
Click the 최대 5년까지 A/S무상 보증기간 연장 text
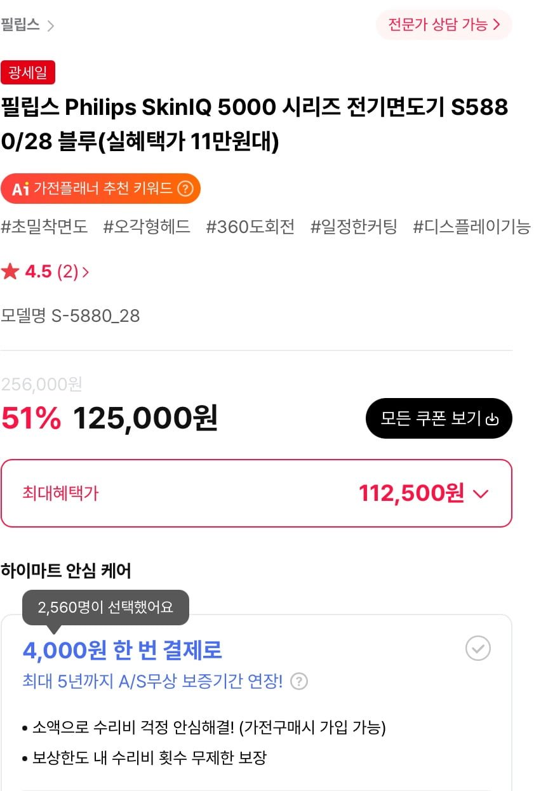coord(152,682)
